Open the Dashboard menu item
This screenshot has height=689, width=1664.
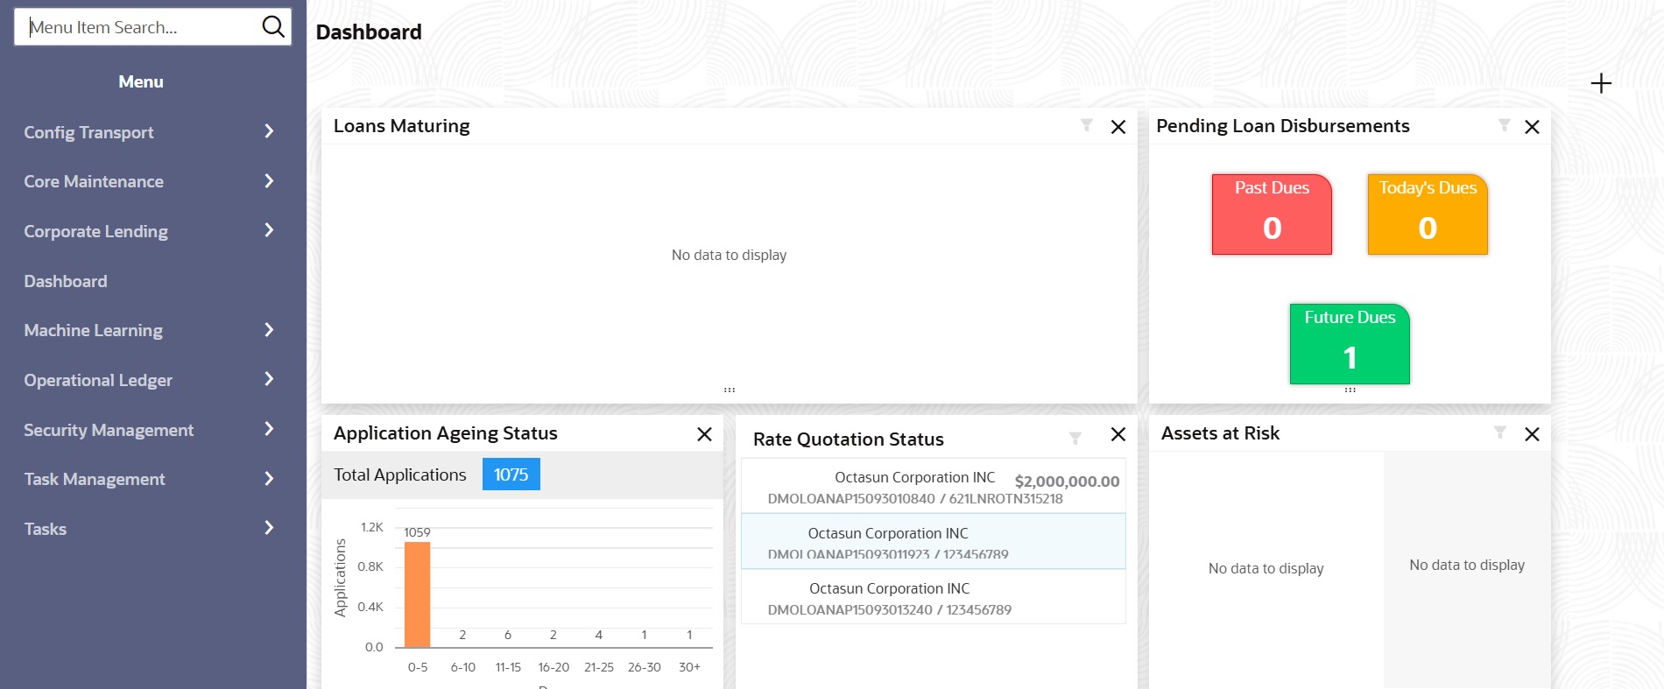click(x=66, y=281)
